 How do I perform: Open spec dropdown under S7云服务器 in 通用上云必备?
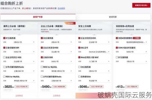point(24,42)
